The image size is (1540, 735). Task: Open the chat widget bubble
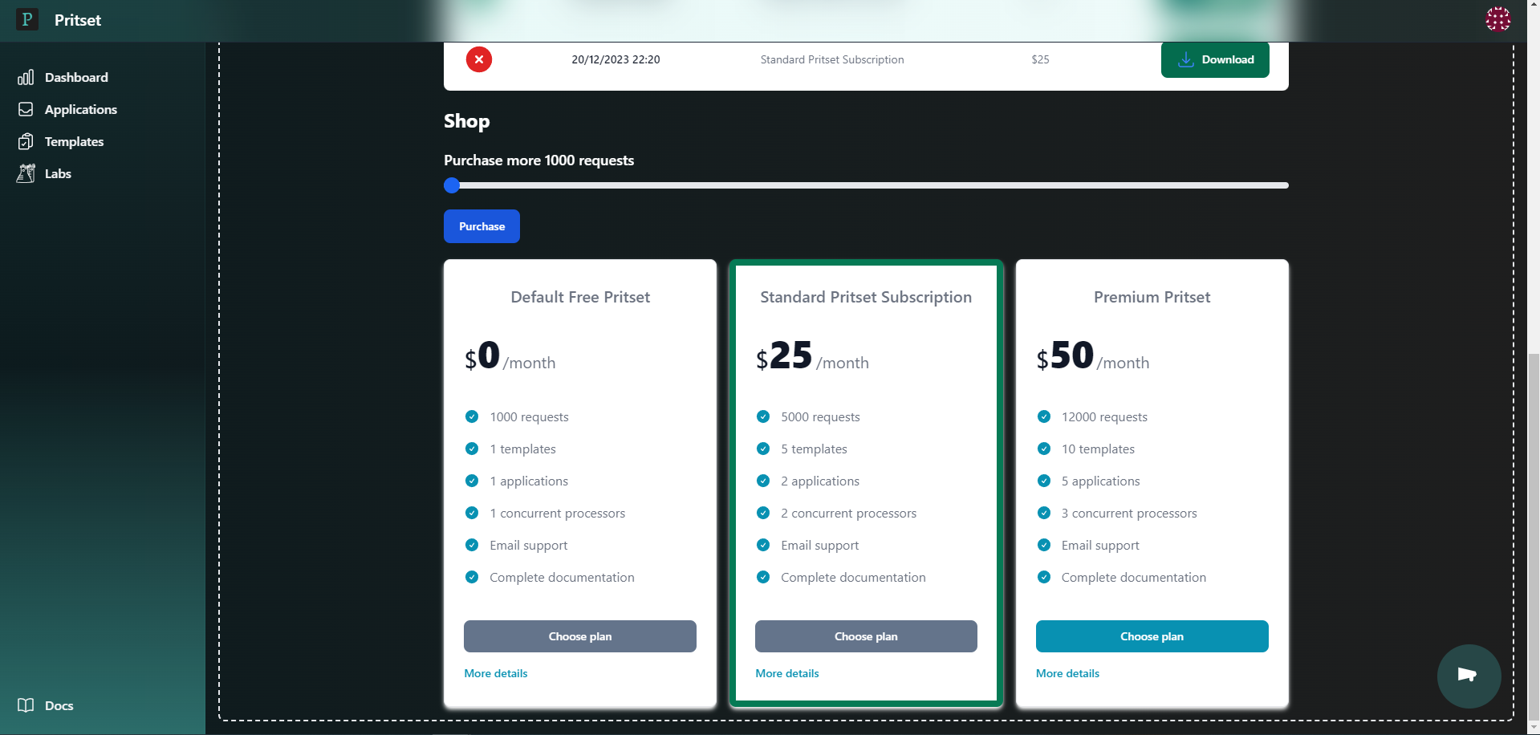click(1469, 676)
